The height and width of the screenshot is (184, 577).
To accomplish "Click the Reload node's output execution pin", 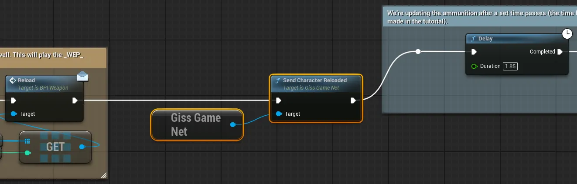I will [75, 100].
